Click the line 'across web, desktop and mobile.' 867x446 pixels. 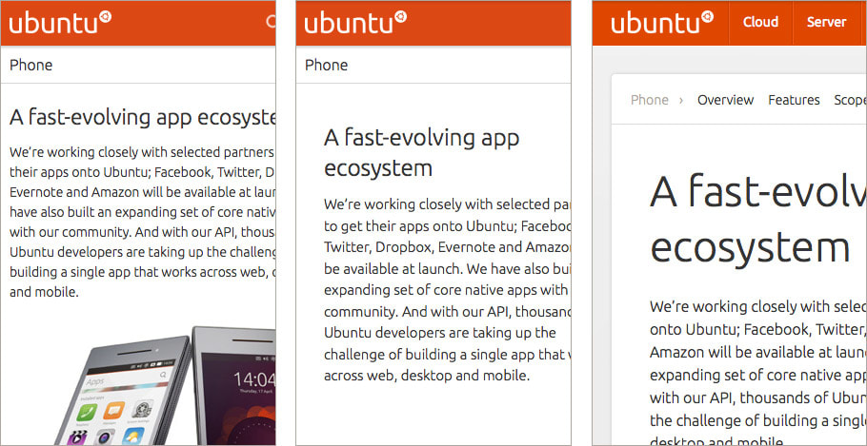427,376
